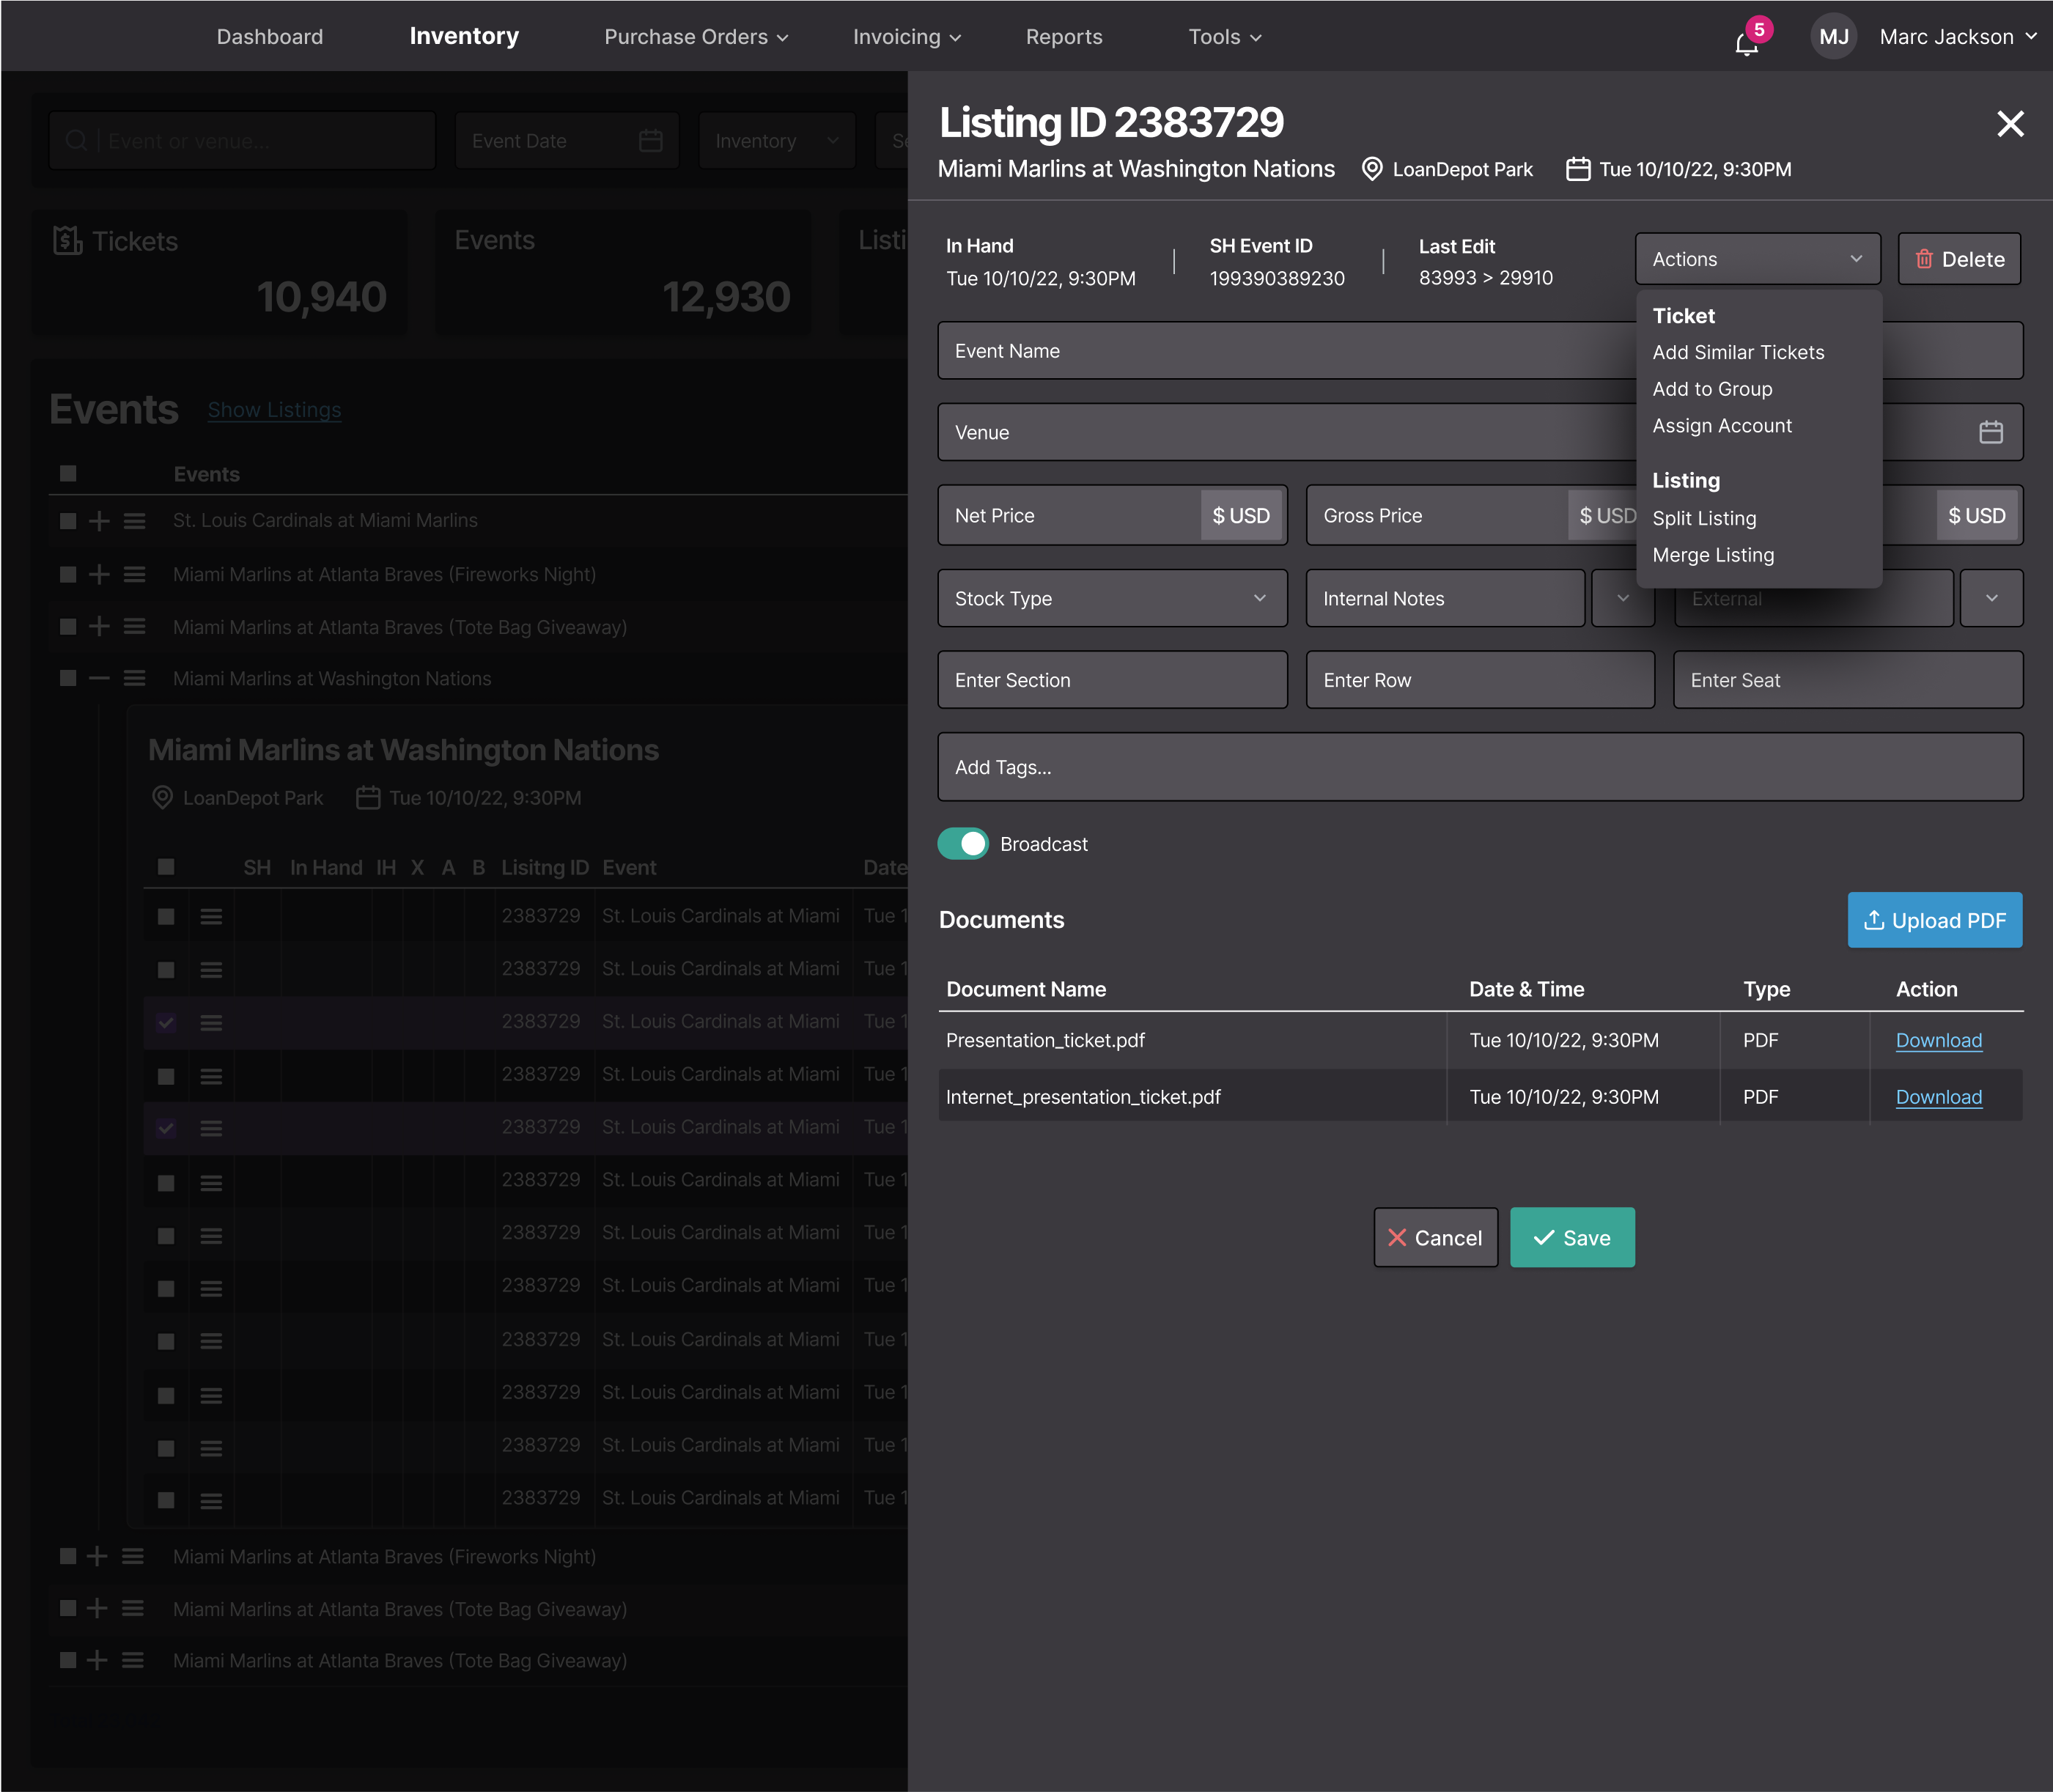Viewport: 2053px width, 1792px height.
Task: Open the Actions dropdown
Action: 1757,259
